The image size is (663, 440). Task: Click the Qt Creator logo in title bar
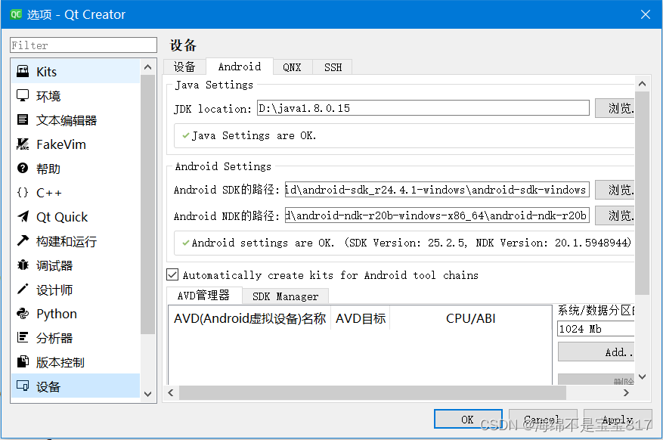(16, 14)
